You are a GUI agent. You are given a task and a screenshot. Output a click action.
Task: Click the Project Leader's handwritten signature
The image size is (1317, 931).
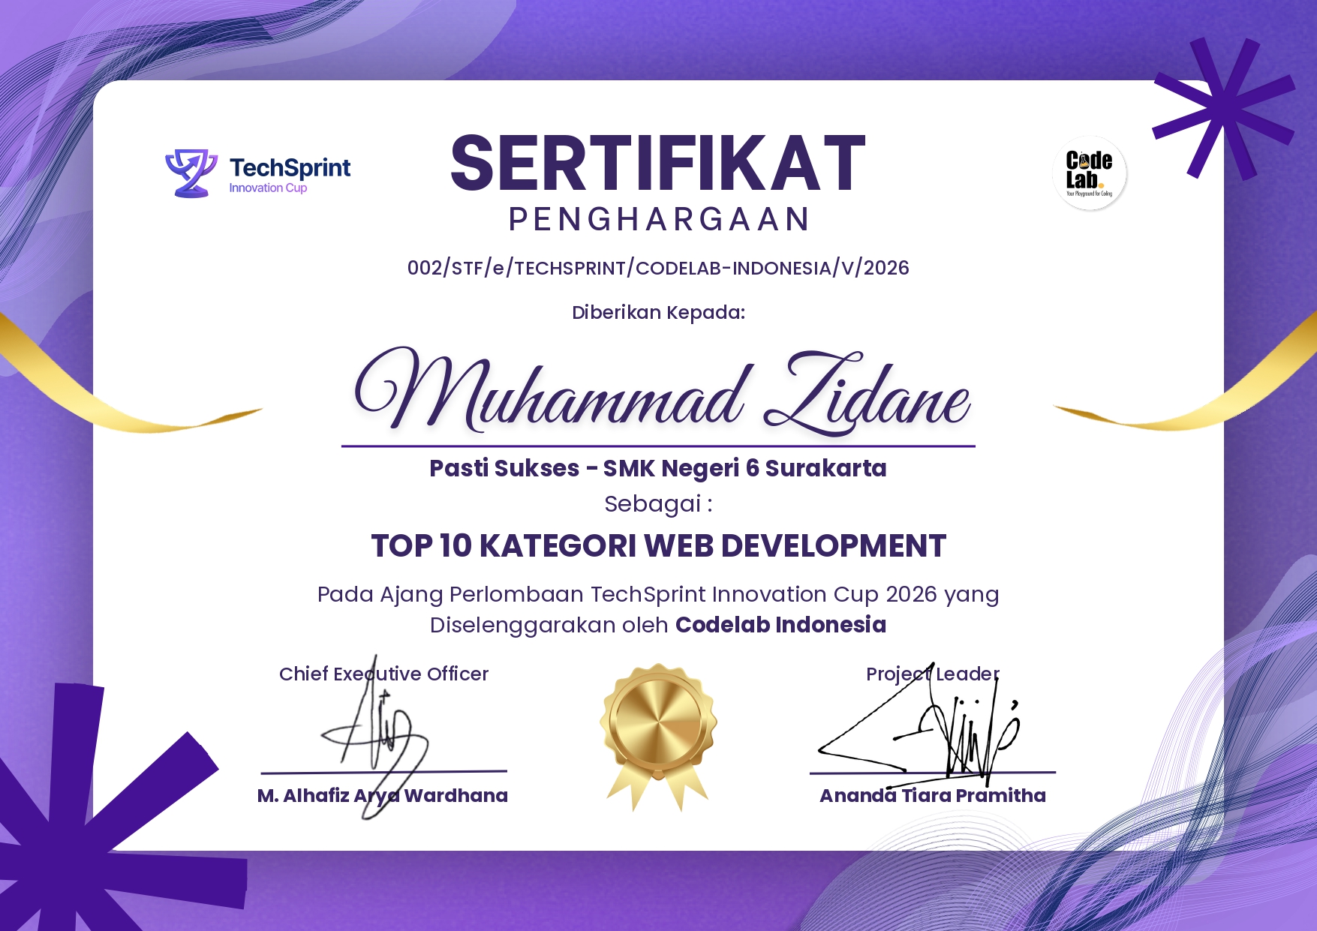tap(919, 725)
